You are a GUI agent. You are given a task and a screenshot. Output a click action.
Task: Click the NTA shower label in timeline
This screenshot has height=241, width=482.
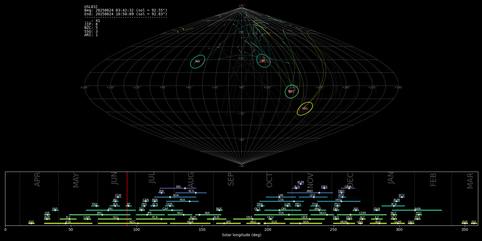click(306, 222)
